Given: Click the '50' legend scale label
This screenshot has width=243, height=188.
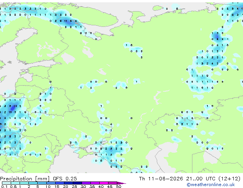Looking at the screenshot, I should (118, 186).
